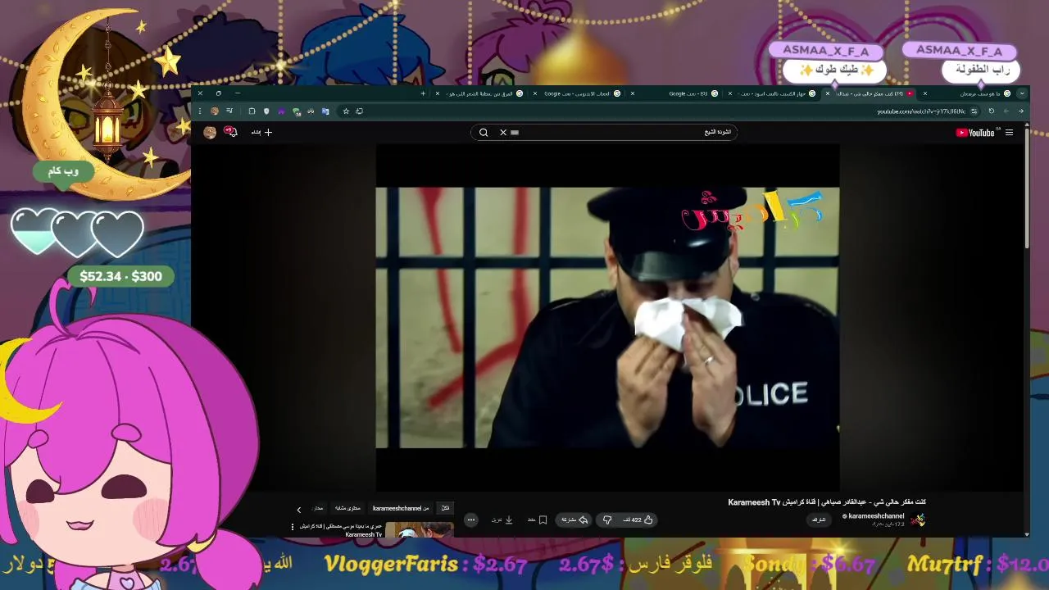
Task: Open the karameeshchannel channel name link
Action: tap(876, 516)
